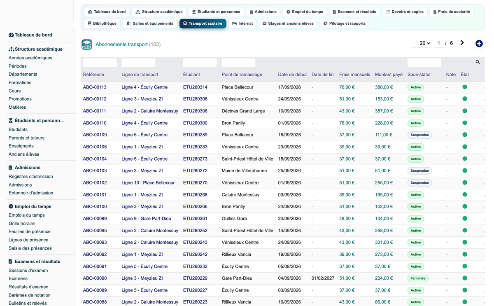Click the Étudiant filter input field
494x306 pixels.
(200, 63)
